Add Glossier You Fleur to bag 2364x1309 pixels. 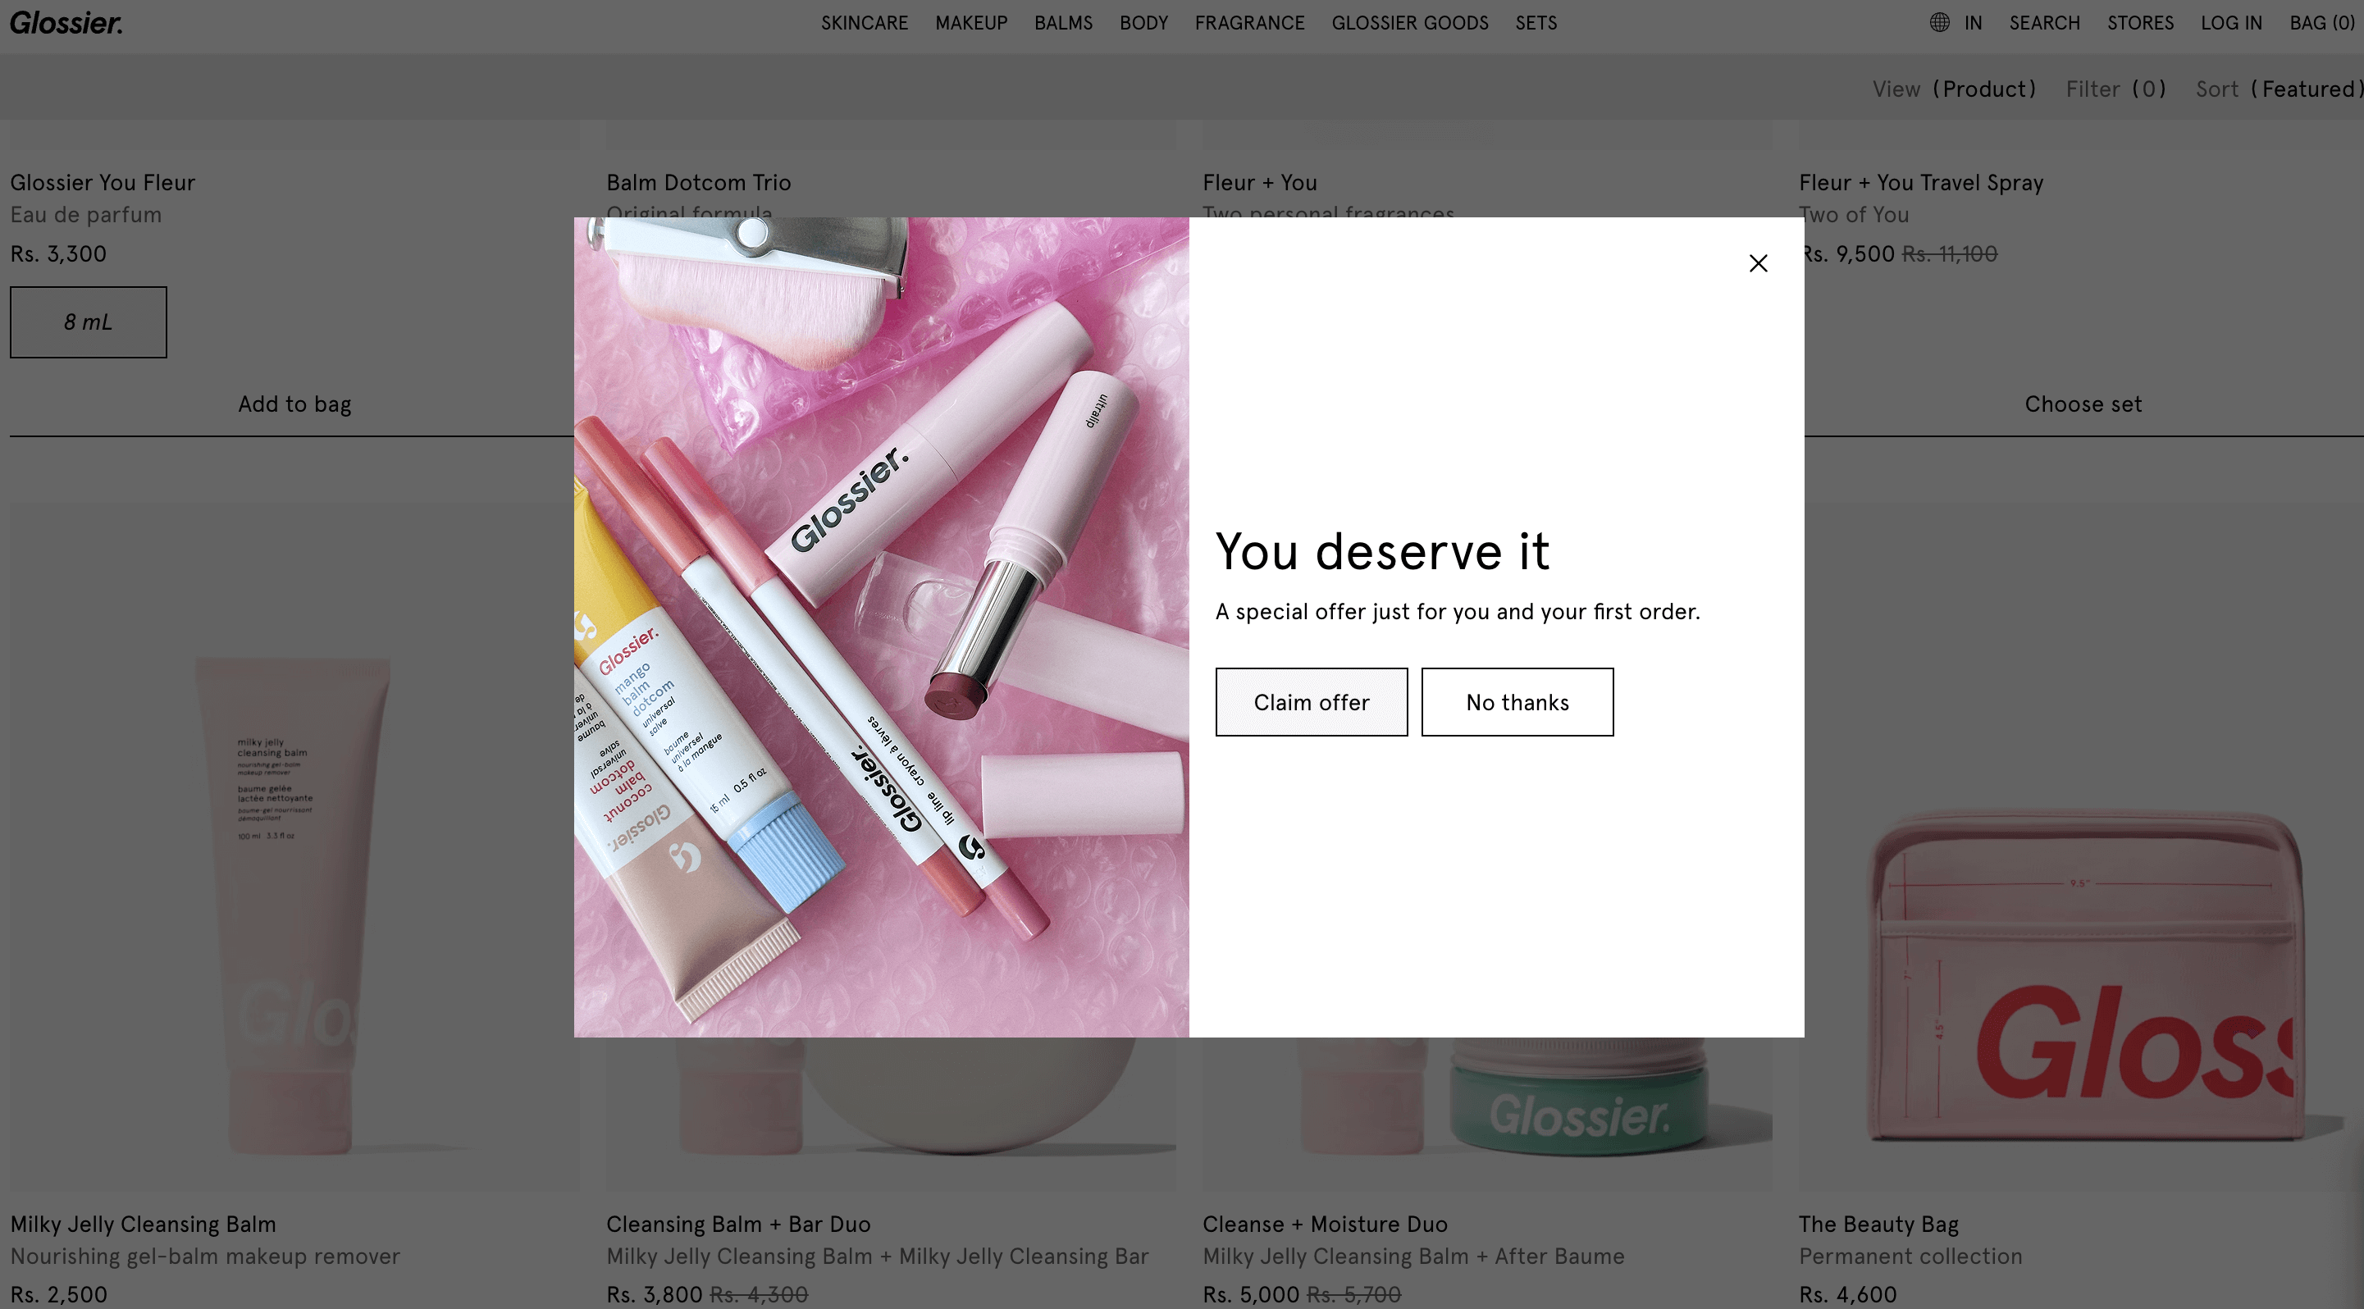point(294,404)
